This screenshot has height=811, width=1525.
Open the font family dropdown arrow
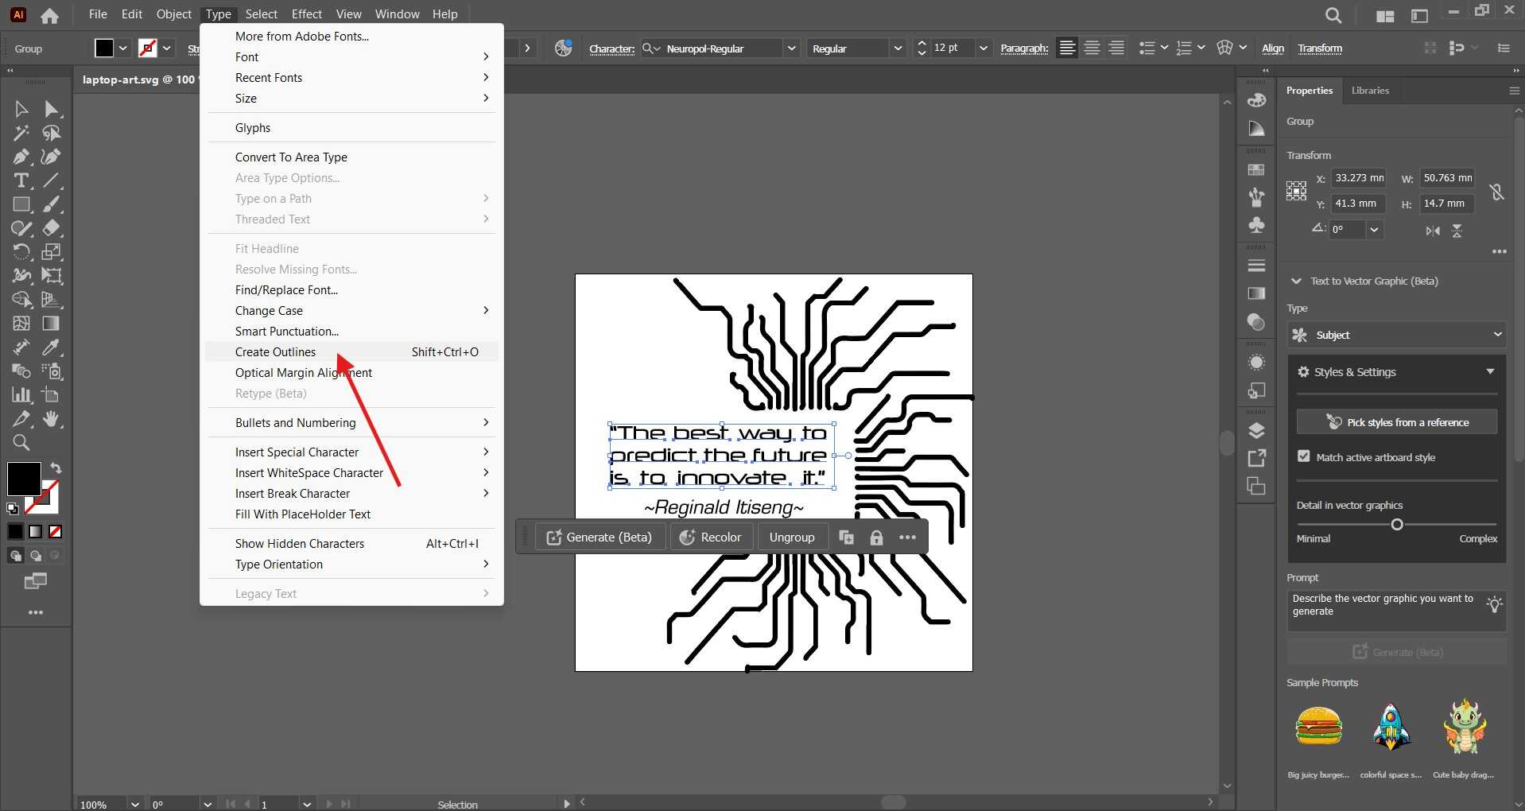tap(791, 48)
